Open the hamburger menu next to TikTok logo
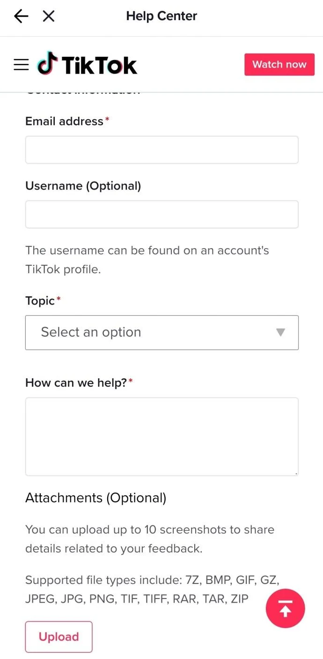 21,65
